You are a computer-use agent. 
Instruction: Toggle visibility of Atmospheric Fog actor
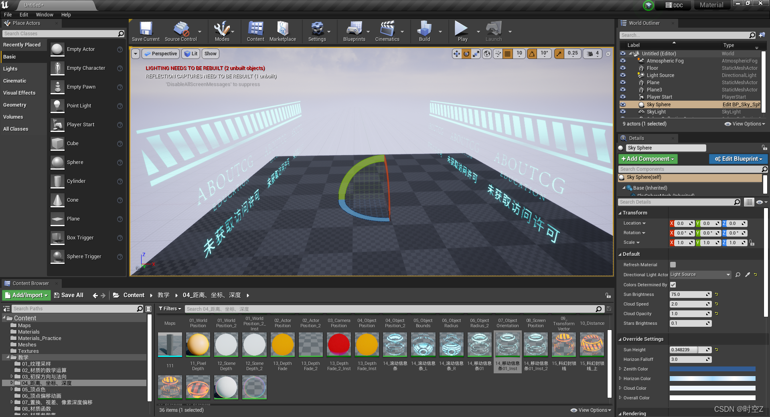[x=623, y=61]
